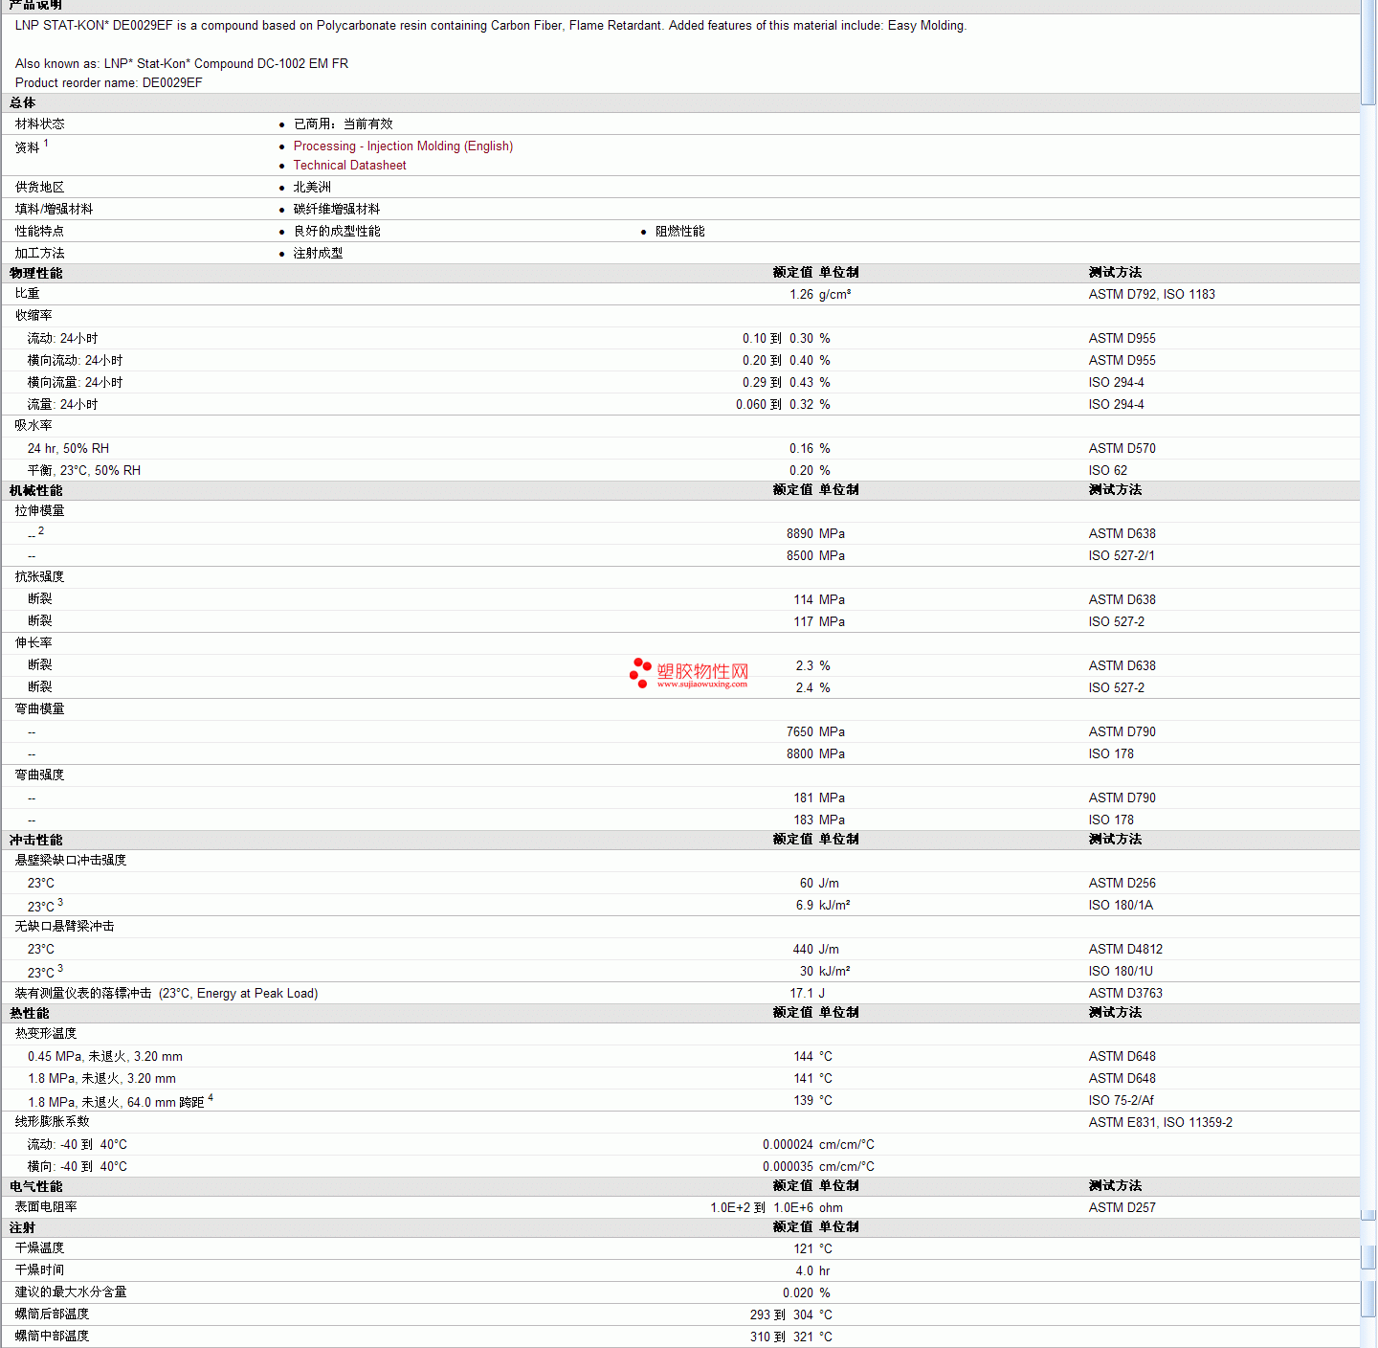Click the 0.000024 expansion coefficient value
This screenshot has width=1378, height=1348.
click(x=788, y=1145)
